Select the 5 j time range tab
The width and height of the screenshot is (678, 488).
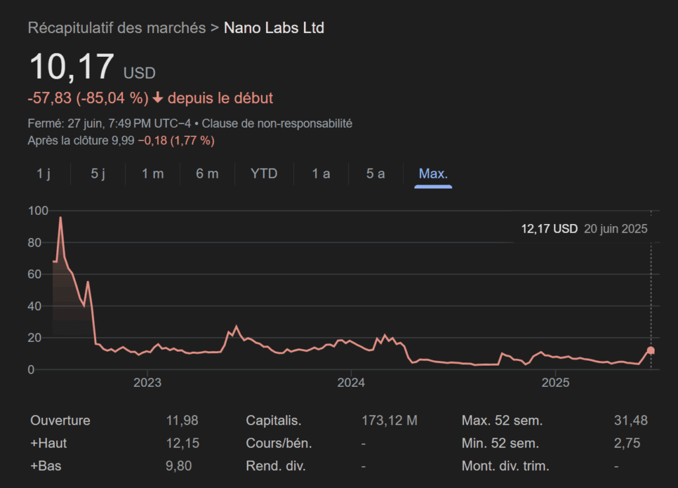(x=98, y=174)
